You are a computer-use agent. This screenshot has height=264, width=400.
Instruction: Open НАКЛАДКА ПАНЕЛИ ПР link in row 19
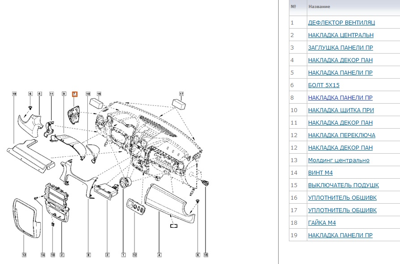(x=340, y=235)
